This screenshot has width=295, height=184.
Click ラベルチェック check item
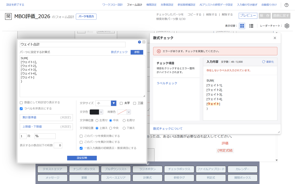coord(167,83)
